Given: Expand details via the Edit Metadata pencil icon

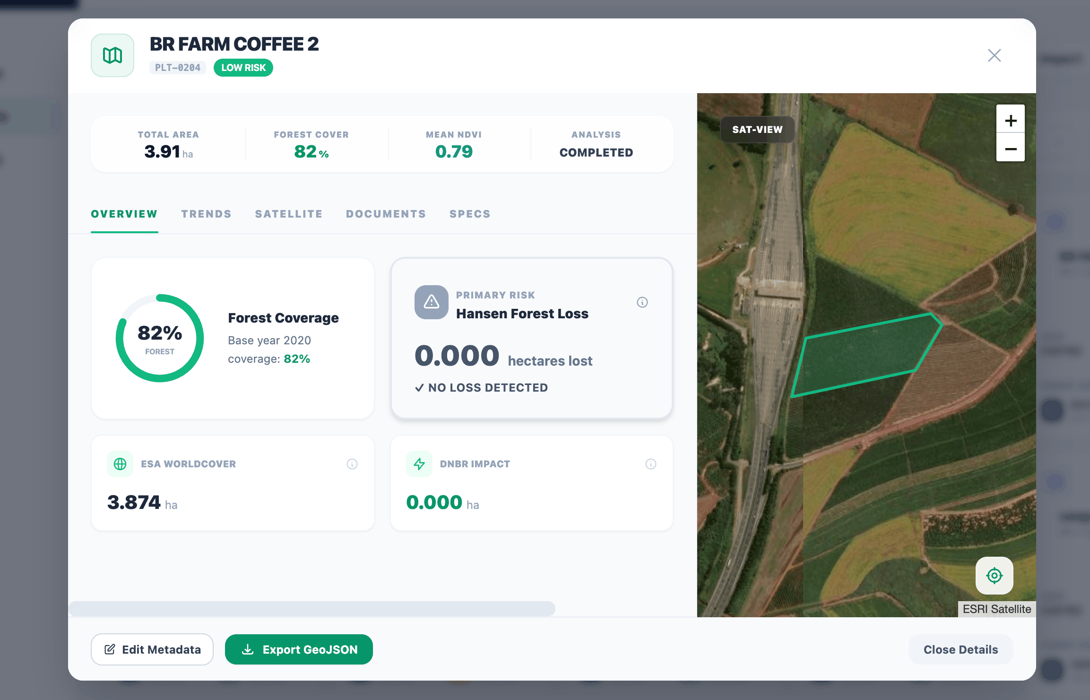Looking at the screenshot, I should pos(110,649).
